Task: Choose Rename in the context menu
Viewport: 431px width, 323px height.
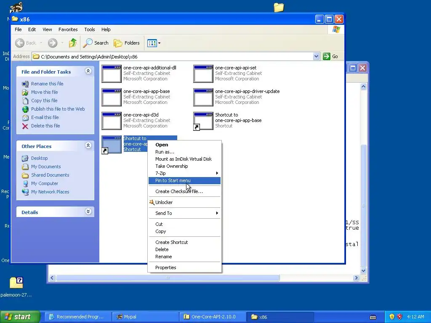Action: 184,257
